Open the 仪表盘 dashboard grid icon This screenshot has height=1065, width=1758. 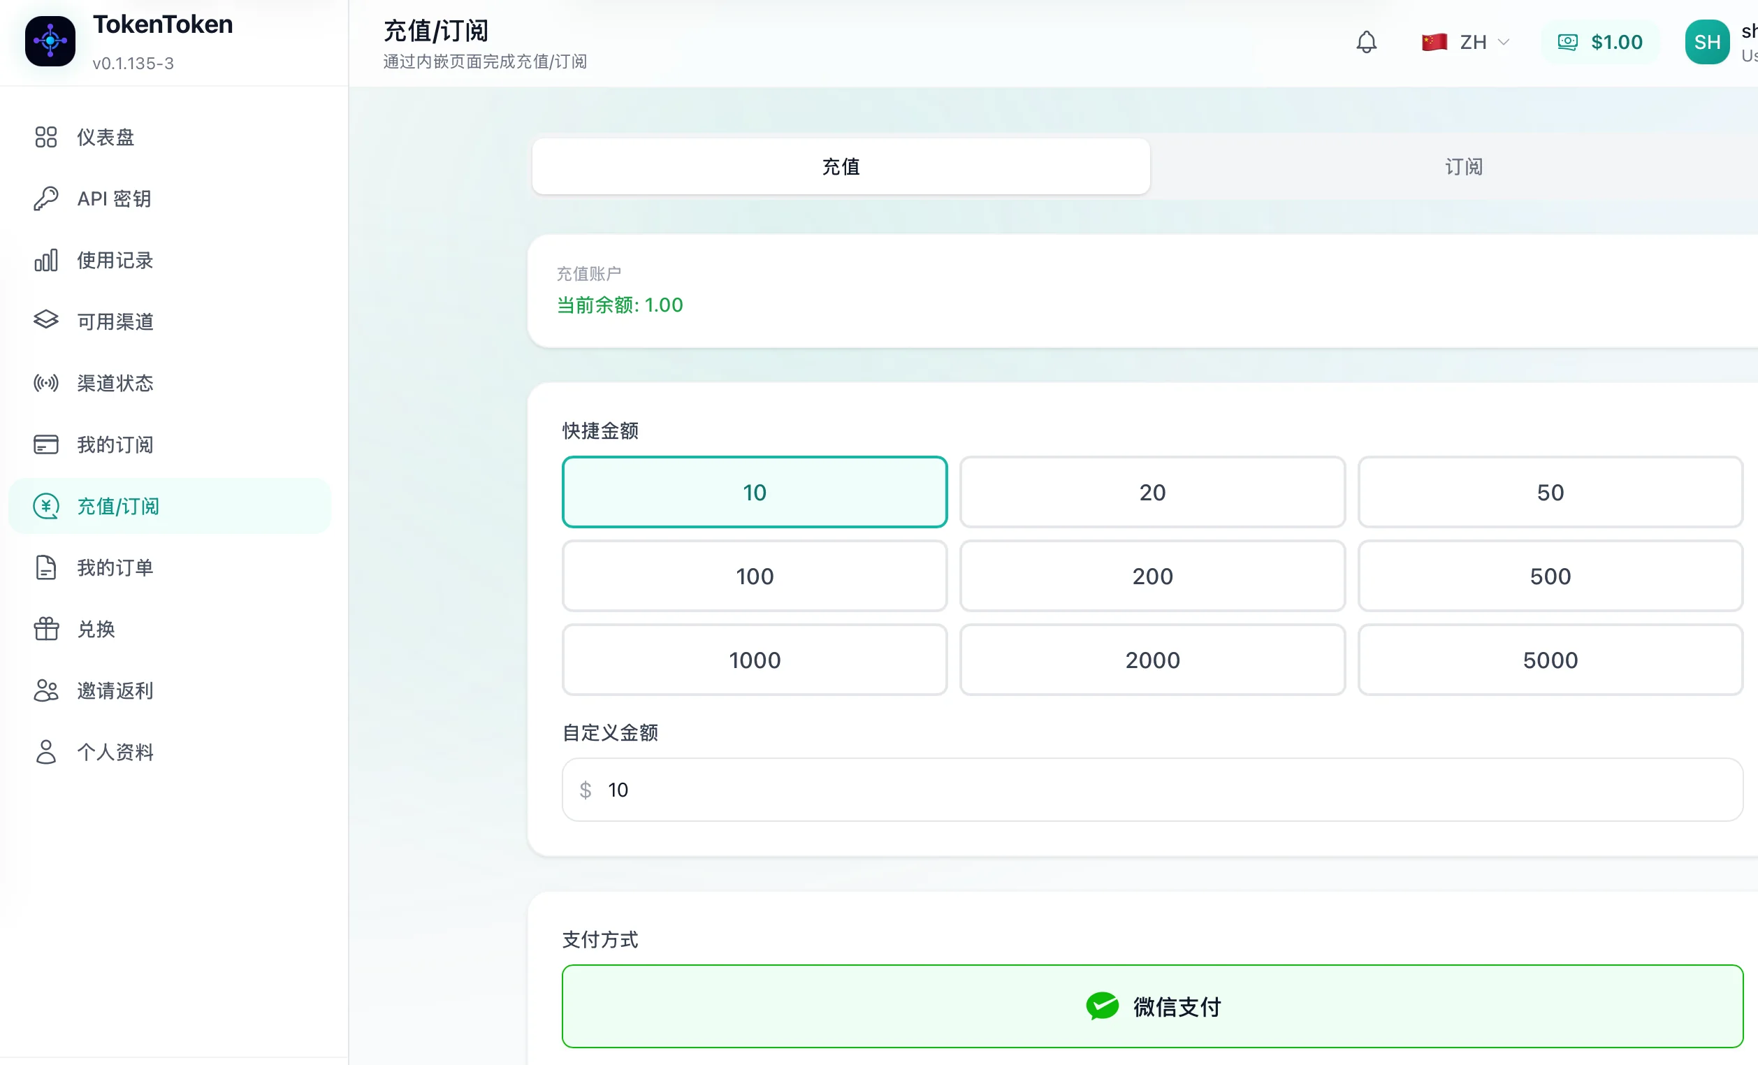45,137
